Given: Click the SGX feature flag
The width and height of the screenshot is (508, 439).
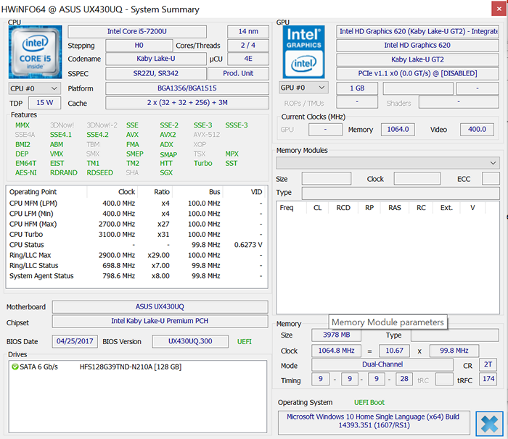Looking at the screenshot, I should pyautogui.click(x=166, y=172).
